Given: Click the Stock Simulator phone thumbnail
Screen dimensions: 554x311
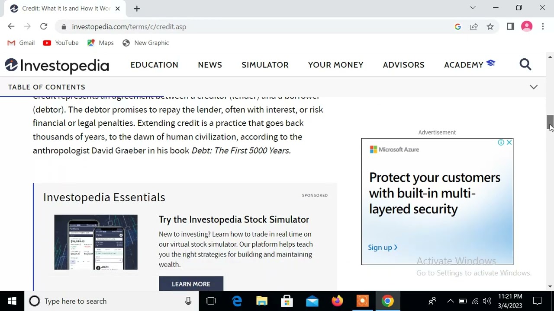Looking at the screenshot, I should [x=96, y=242].
